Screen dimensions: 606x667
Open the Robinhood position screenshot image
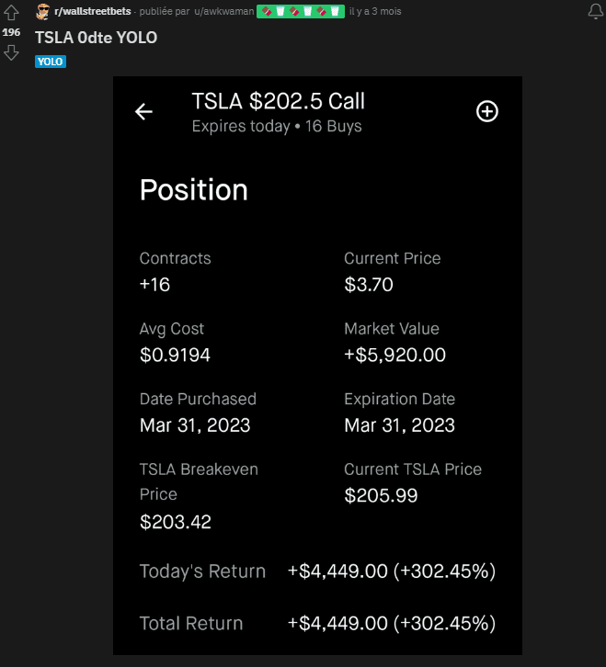(x=317, y=366)
